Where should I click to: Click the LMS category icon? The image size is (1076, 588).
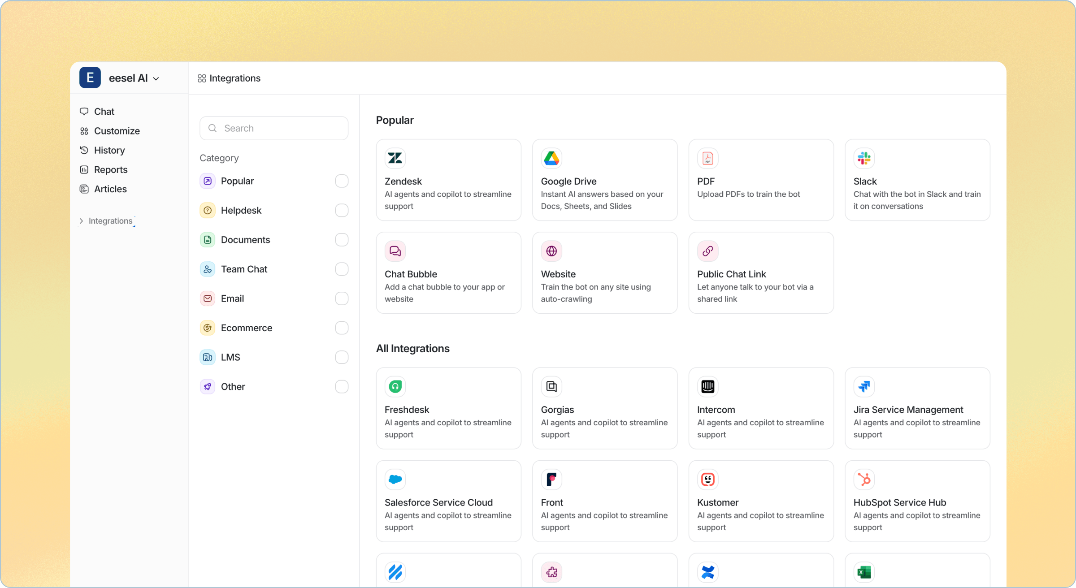click(x=208, y=357)
